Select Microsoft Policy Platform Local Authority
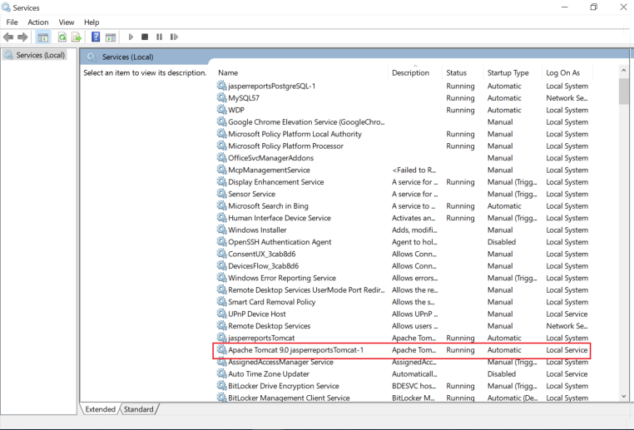The height and width of the screenshot is (430, 634). click(402, 134)
